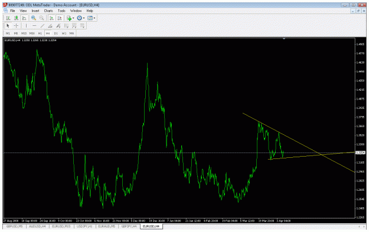Select the line chart display icon

pyautogui.click(x=24, y=18)
